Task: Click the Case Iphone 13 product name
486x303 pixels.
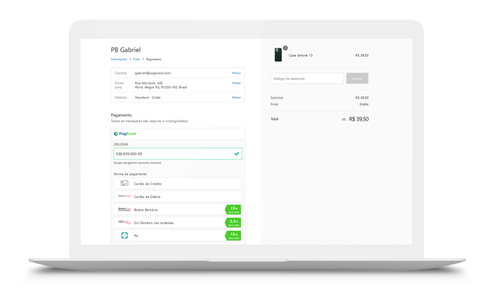Action: coord(300,56)
